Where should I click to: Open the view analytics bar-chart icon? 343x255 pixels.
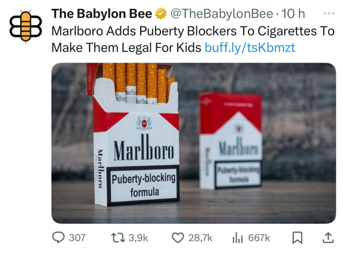point(238,238)
